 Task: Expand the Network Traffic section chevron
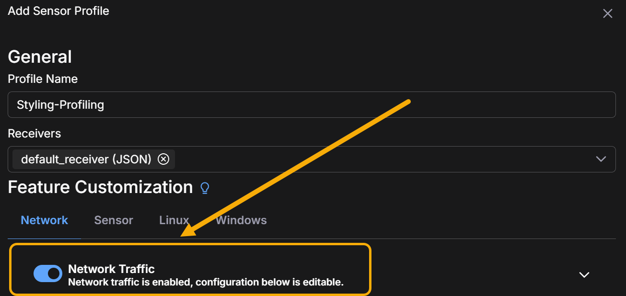click(x=584, y=274)
